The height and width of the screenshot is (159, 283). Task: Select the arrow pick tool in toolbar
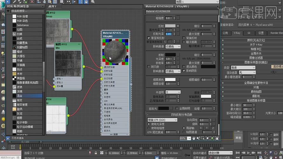pos(8,2)
